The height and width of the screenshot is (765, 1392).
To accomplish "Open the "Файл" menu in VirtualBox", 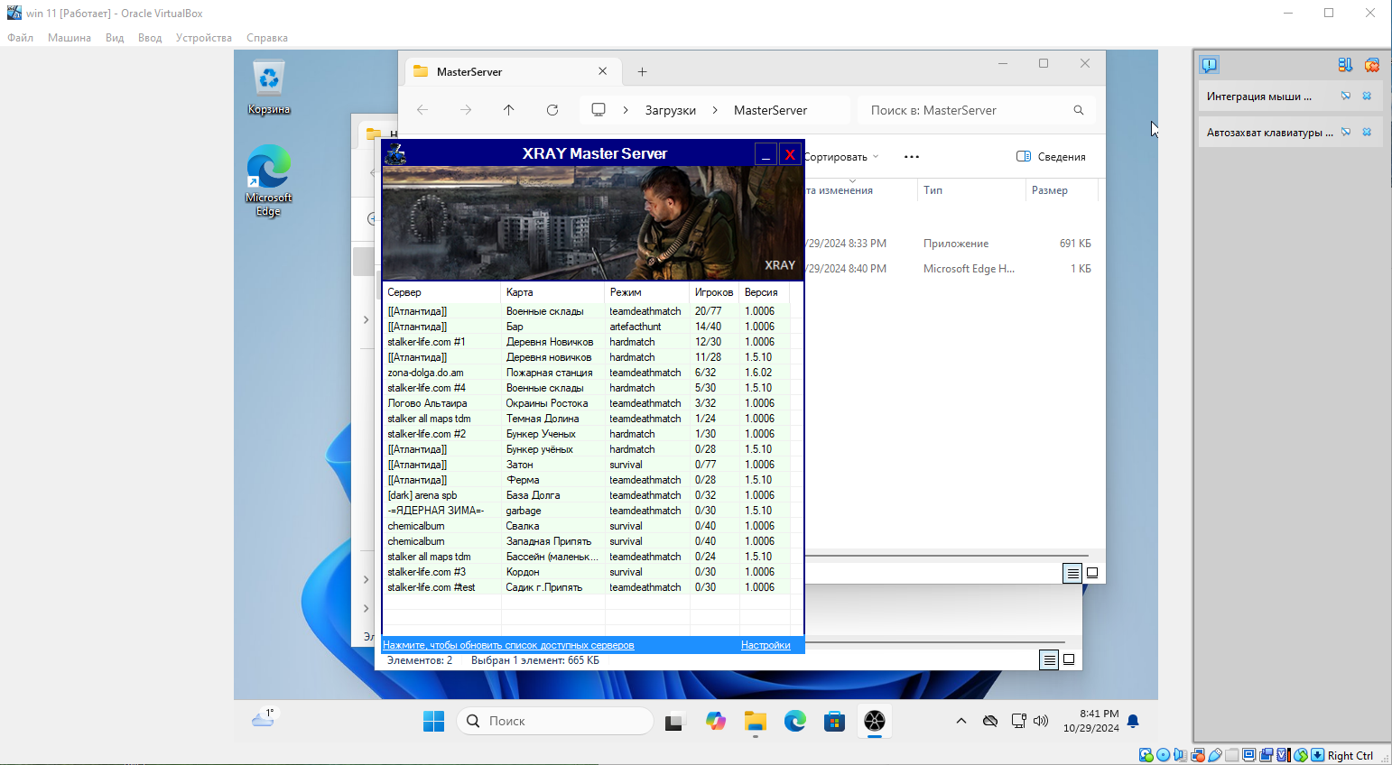I will pyautogui.click(x=21, y=38).
